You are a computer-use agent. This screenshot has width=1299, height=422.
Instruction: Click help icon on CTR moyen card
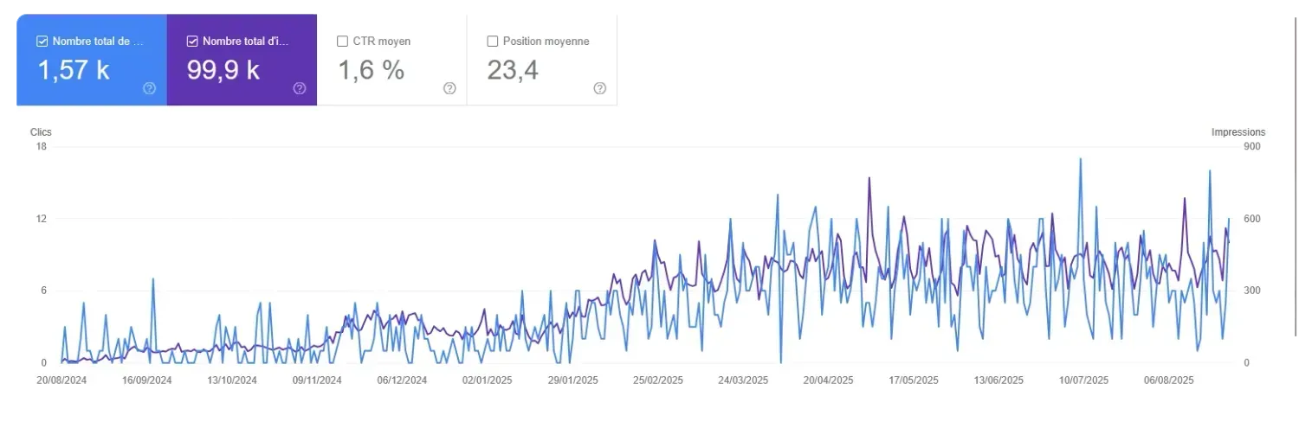(449, 88)
